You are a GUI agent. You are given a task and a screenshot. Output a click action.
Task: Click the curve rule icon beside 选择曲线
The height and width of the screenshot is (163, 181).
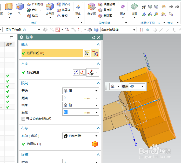point(95,53)
